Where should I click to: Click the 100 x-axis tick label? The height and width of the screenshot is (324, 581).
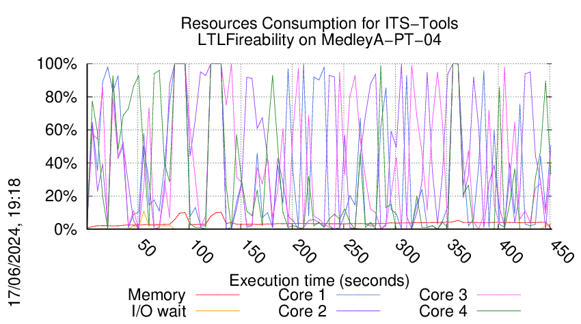click(x=200, y=252)
